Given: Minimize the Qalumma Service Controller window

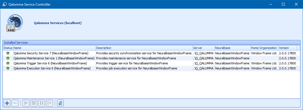Looking at the screenshot, I should pyautogui.click(x=270, y=4).
